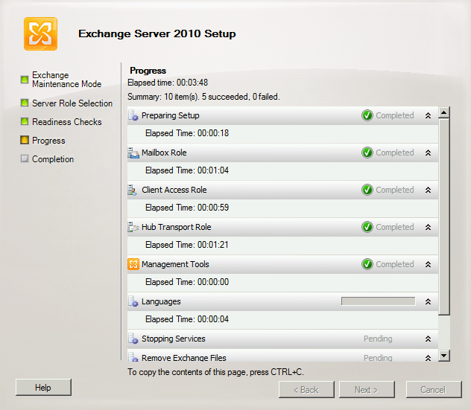Open the Help button

tap(43, 387)
